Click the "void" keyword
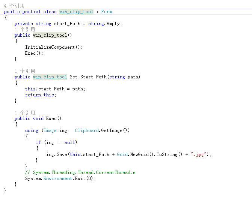Screen dimensions: 252x198 38,118
